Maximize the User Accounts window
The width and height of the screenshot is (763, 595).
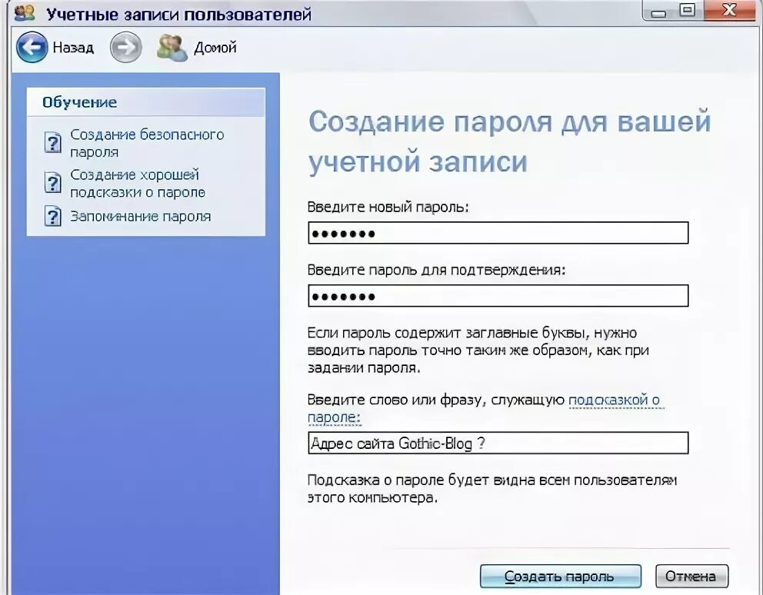pos(687,11)
